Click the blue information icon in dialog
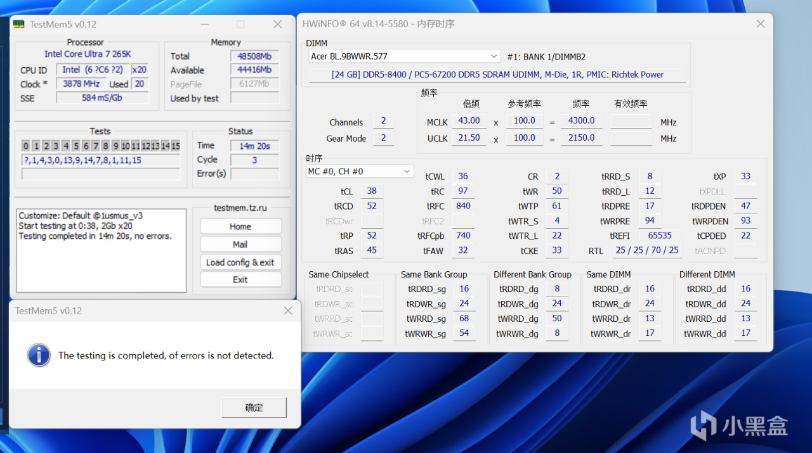The image size is (812, 453). [x=39, y=355]
